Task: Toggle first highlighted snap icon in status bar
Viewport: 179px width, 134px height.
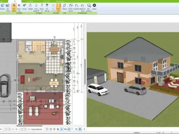Action: [x=62, y=129]
